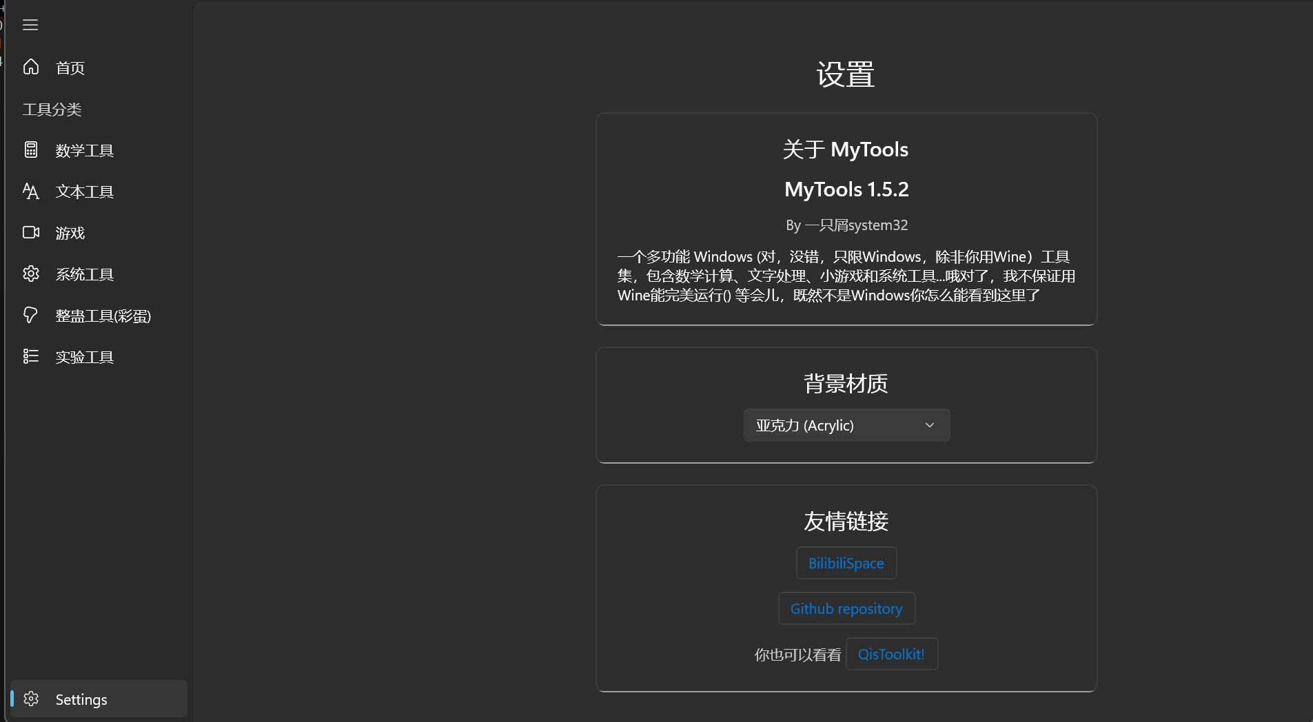The image size is (1313, 722).
Task: Open the 数学工具 category
Action: (x=99, y=150)
